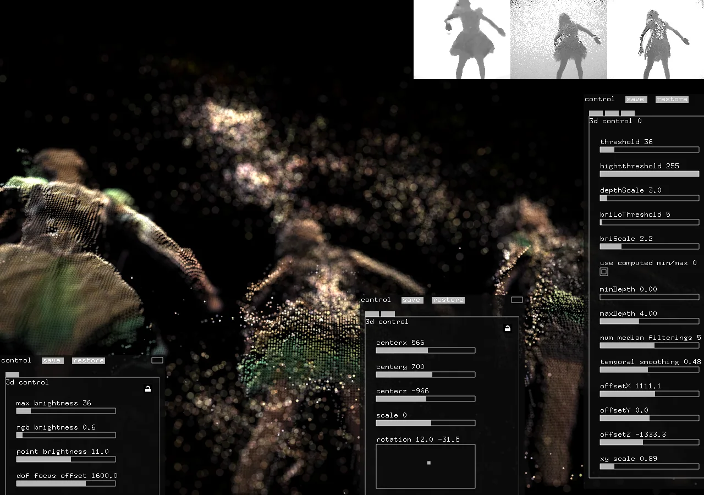Image resolution: width=704 pixels, height=495 pixels.
Task: Select the first tab above '3d control 0'
Action: 596,113
